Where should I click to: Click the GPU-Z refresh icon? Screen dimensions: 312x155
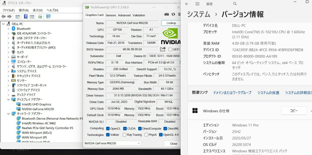[173, 15]
